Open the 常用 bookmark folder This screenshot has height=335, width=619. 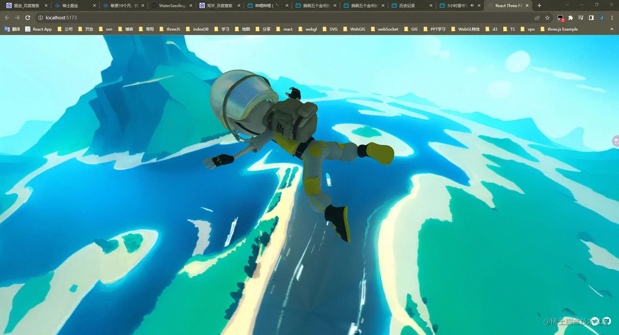[x=146, y=29]
